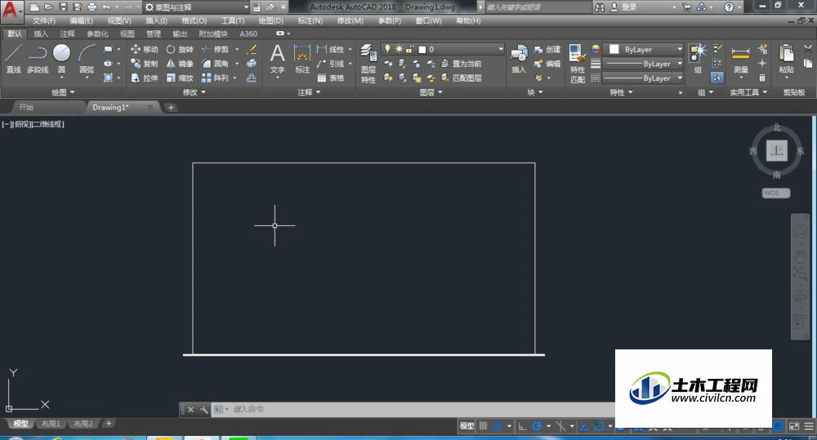
Task: Click the 阵列 (Array) tool
Action: 215,78
